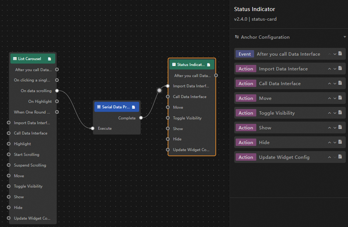Click document icon on the Move action row
The height and width of the screenshot is (227, 348).
(340, 98)
